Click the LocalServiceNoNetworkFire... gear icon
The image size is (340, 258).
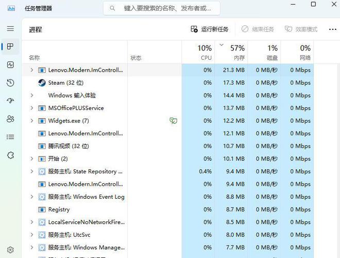42,222
